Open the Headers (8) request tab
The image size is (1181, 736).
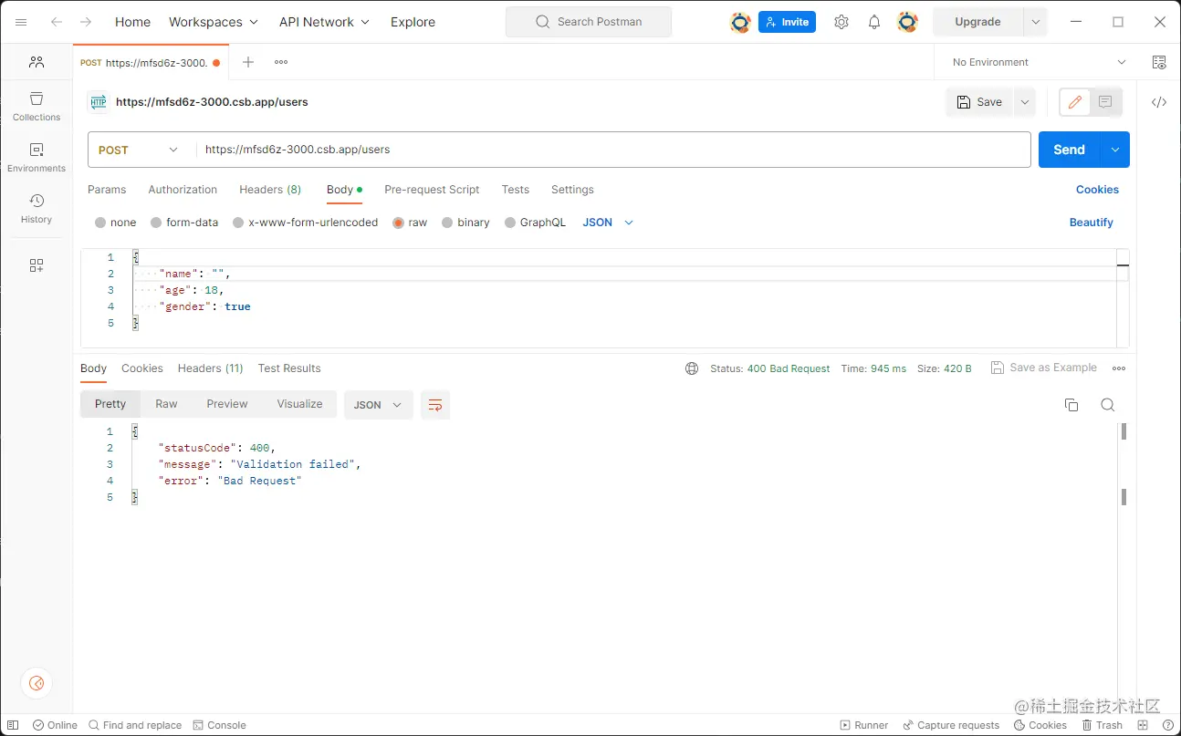(270, 190)
